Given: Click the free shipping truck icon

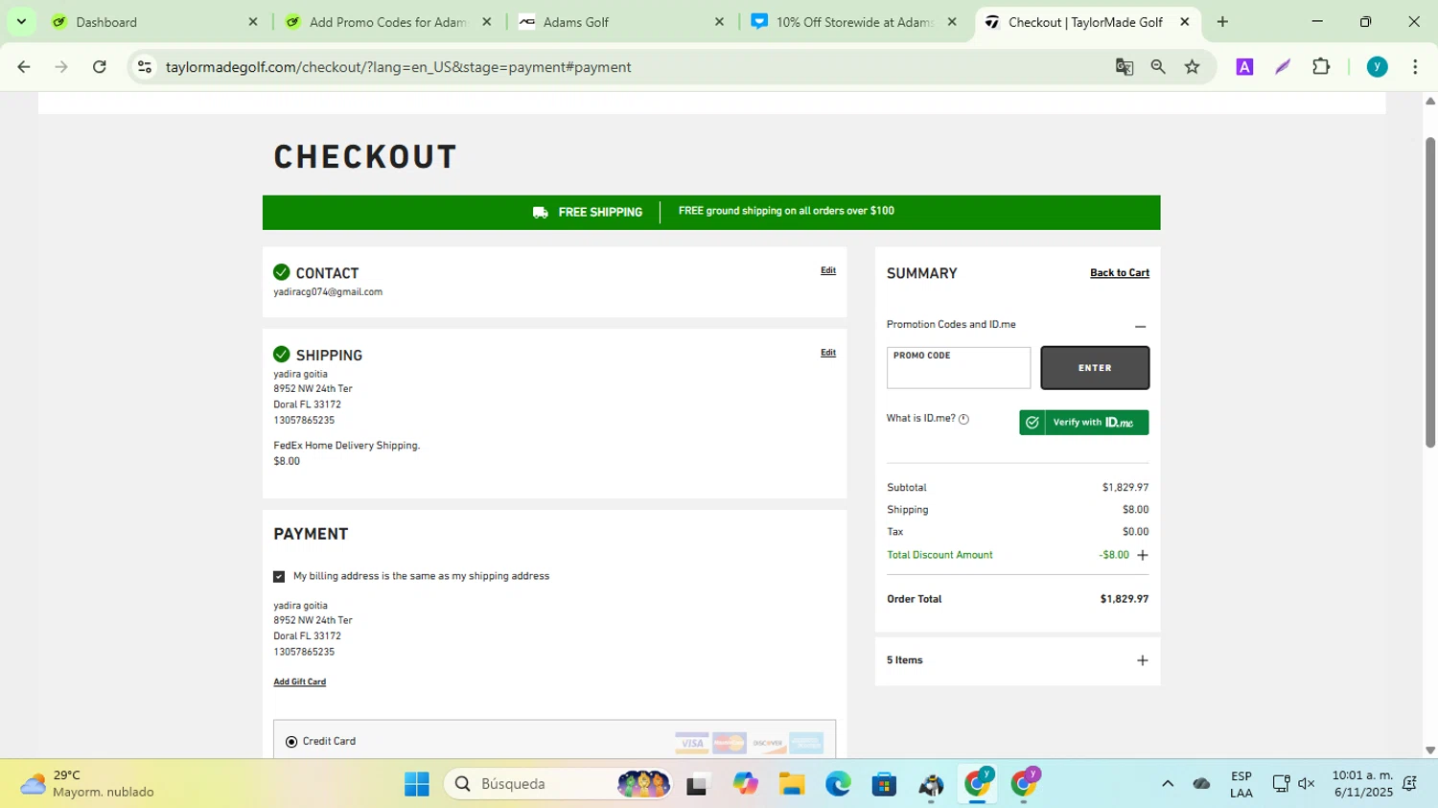Looking at the screenshot, I should click(x=541, y=213).
